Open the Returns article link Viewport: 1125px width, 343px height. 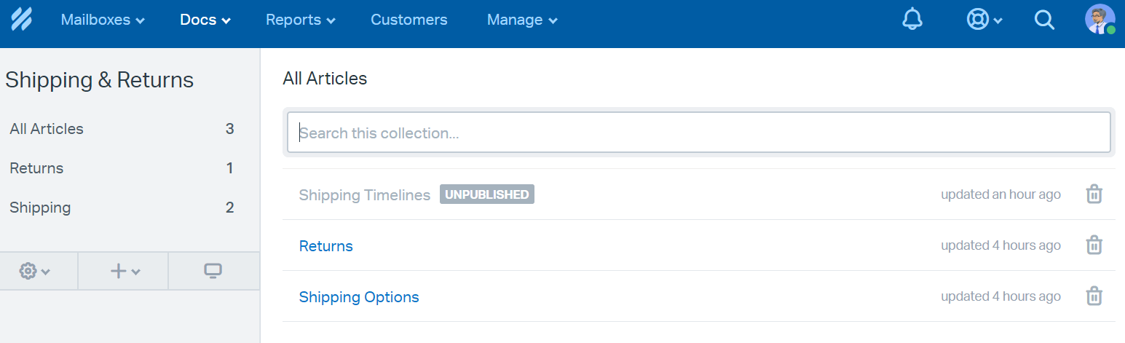325,246
